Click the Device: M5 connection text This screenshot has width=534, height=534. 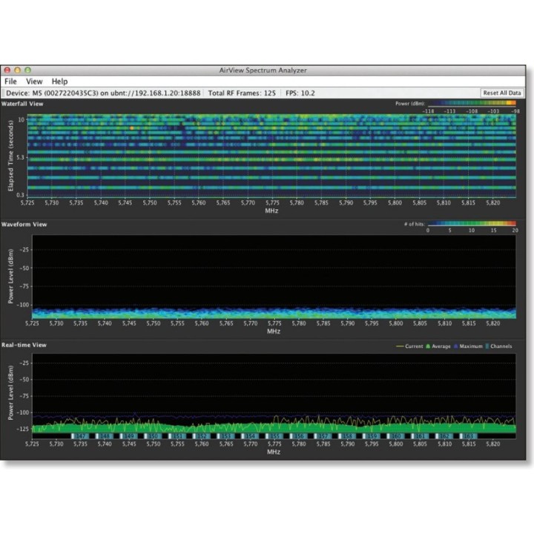(103, 93)
